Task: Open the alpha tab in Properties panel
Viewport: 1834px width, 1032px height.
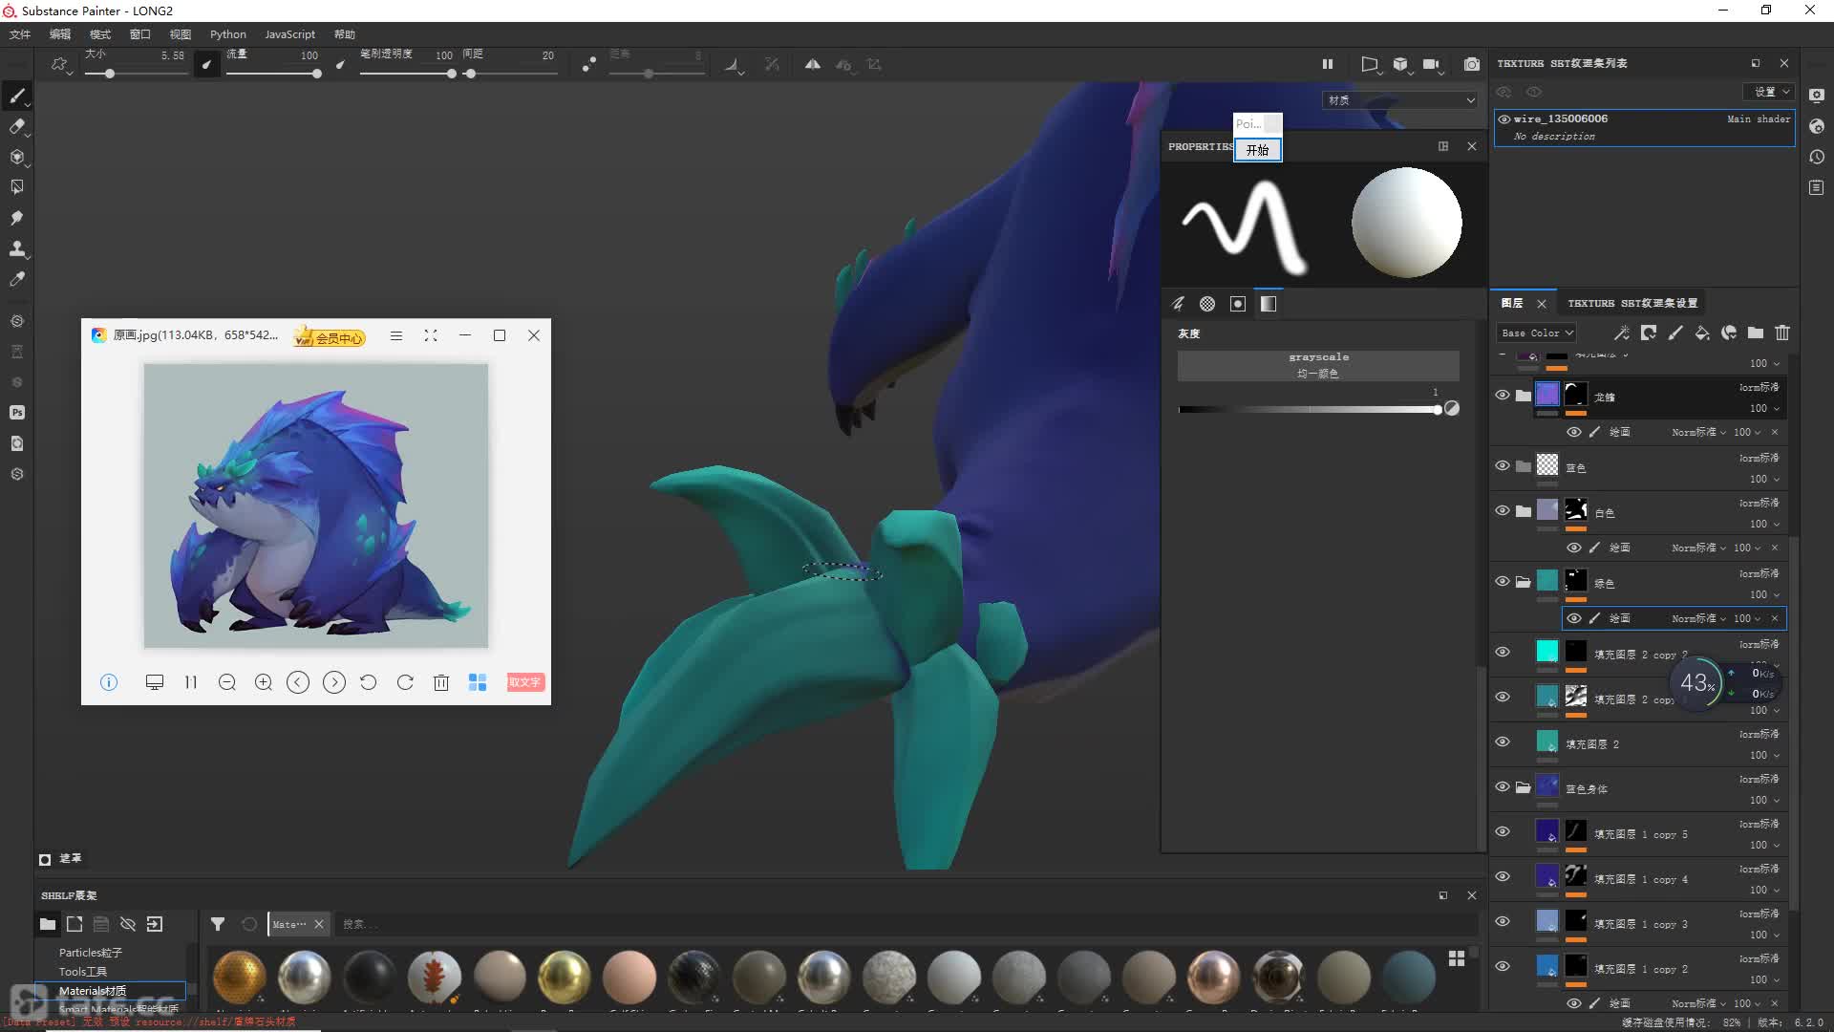Action: pyautogui.click(x=1207, y=304)
